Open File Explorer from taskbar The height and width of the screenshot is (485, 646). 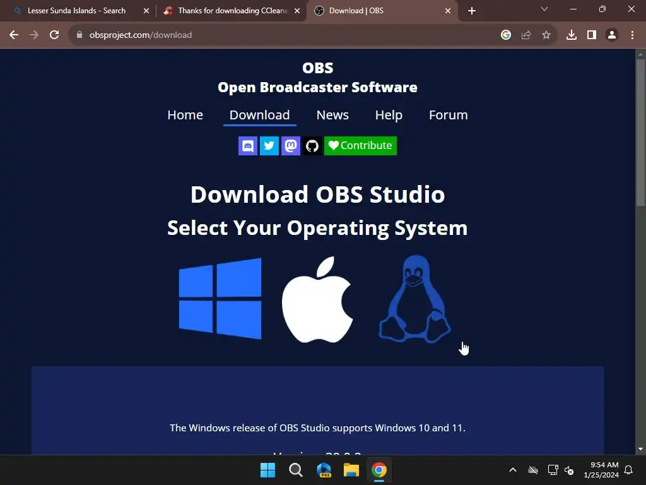point(351,470)
